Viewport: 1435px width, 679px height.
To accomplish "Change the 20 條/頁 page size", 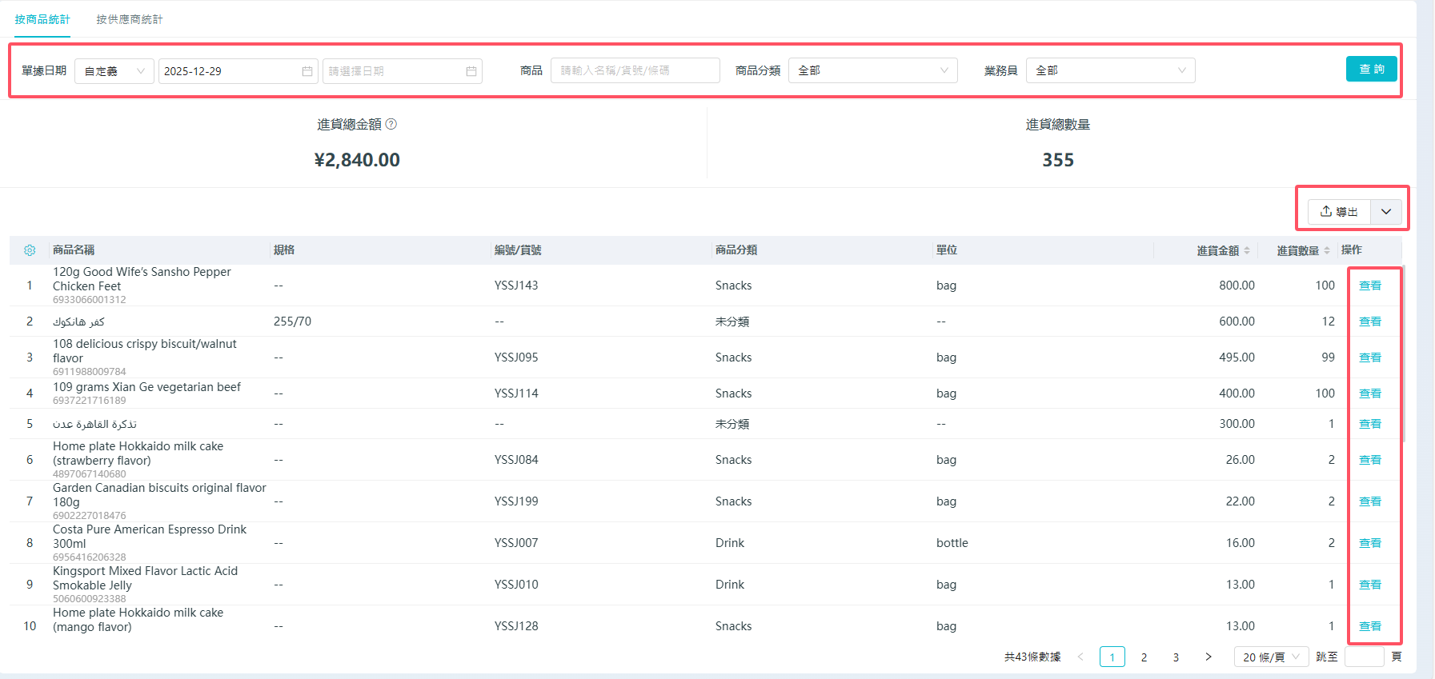I will 1270,657.
